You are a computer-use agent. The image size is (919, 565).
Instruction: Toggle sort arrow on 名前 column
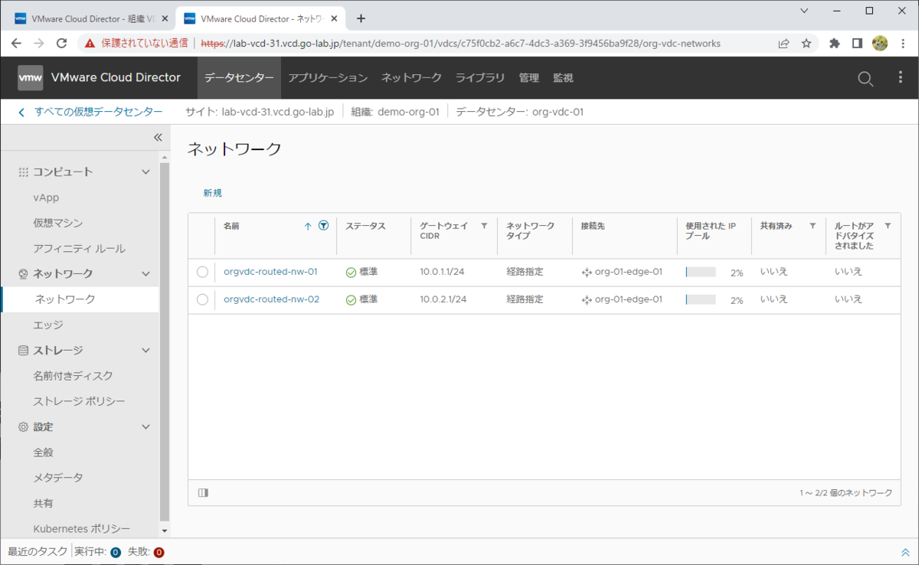coord(308,226)
